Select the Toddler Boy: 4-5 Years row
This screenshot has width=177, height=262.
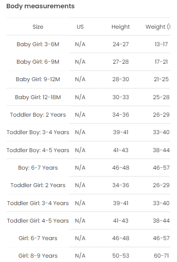click(88, 150)
